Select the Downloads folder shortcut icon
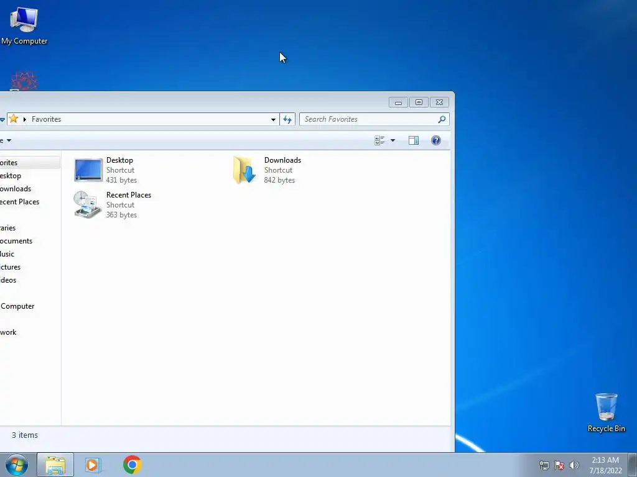 244,170
